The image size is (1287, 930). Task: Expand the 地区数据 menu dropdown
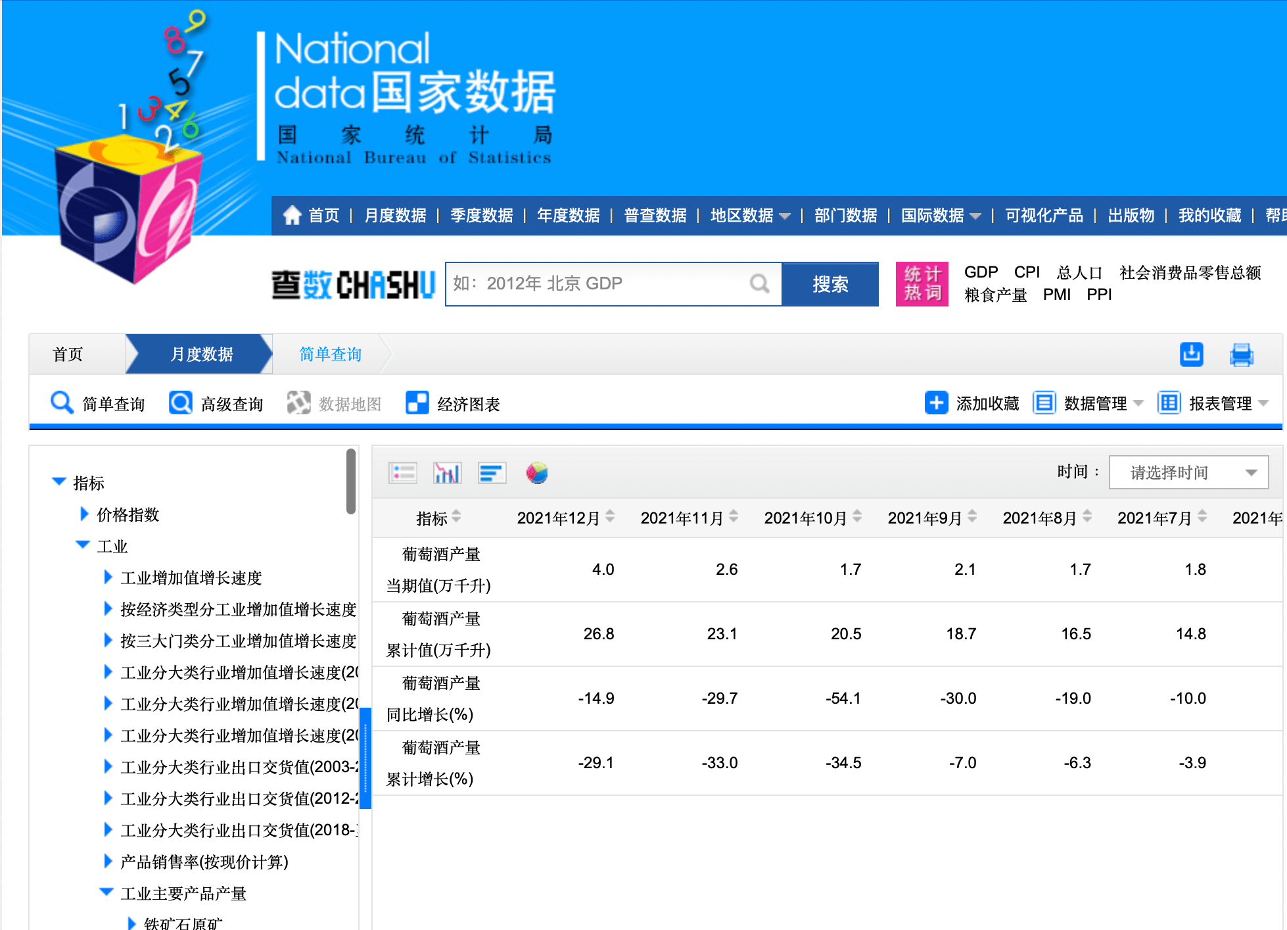click(x=749, y=215)
